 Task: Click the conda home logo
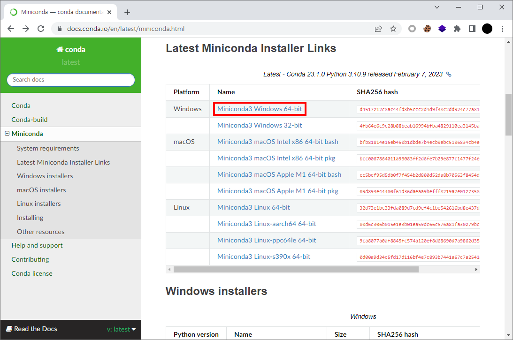[x=71, y=49]
